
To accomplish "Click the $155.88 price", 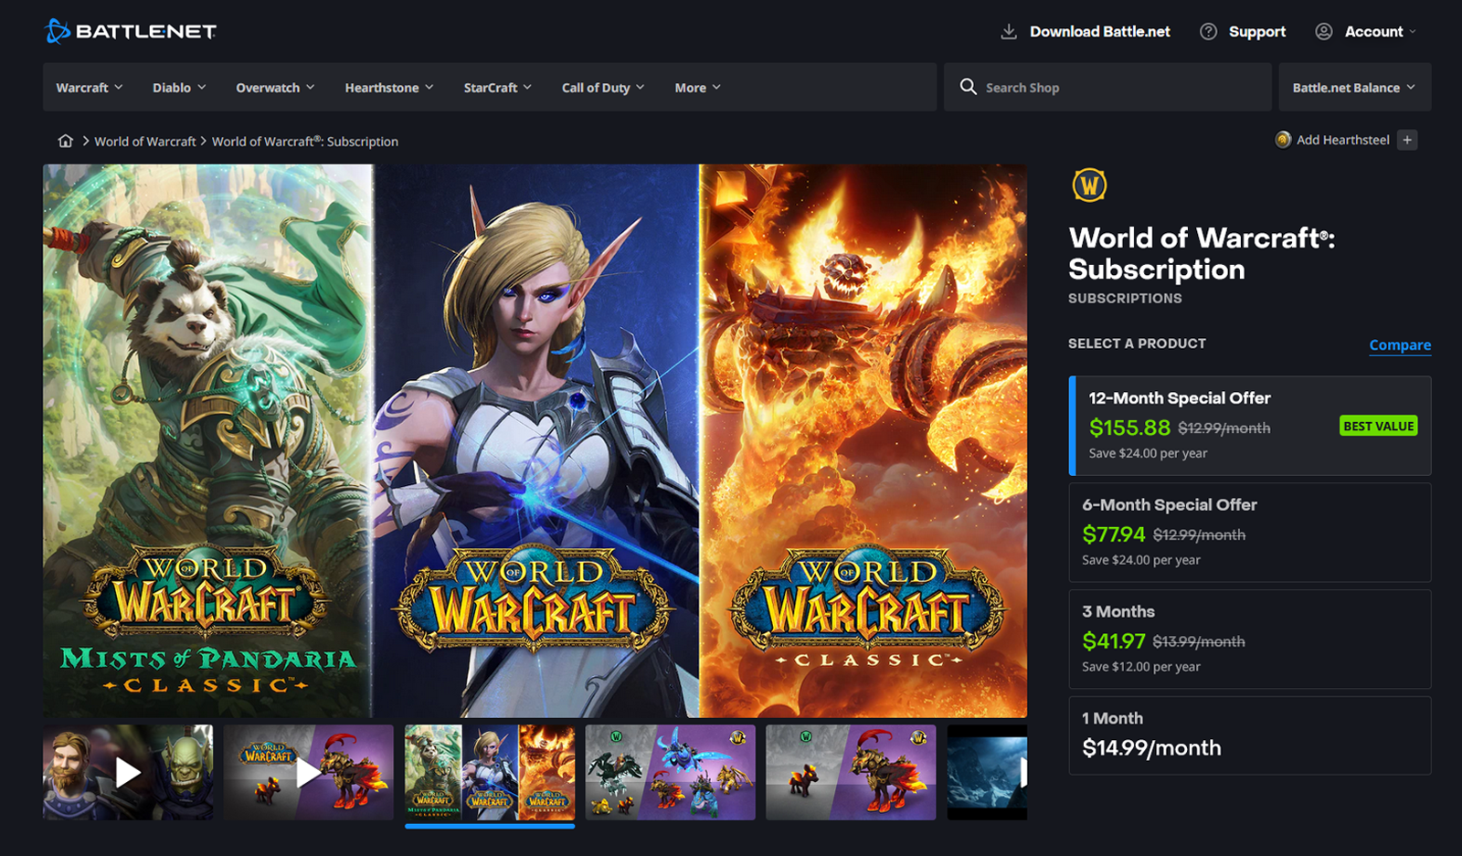I will 1129,428.
